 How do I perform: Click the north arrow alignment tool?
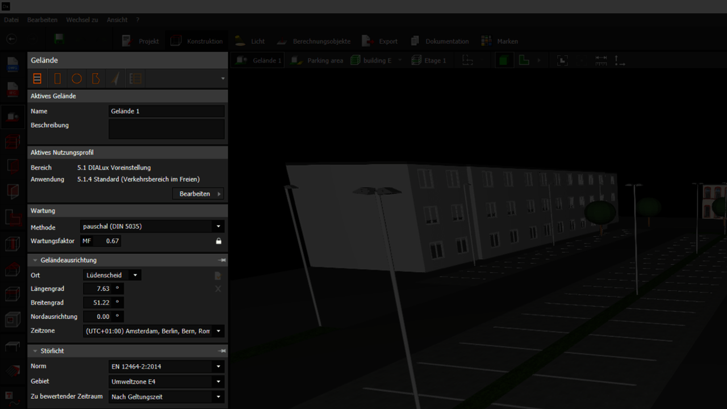[x=115, y=78]
